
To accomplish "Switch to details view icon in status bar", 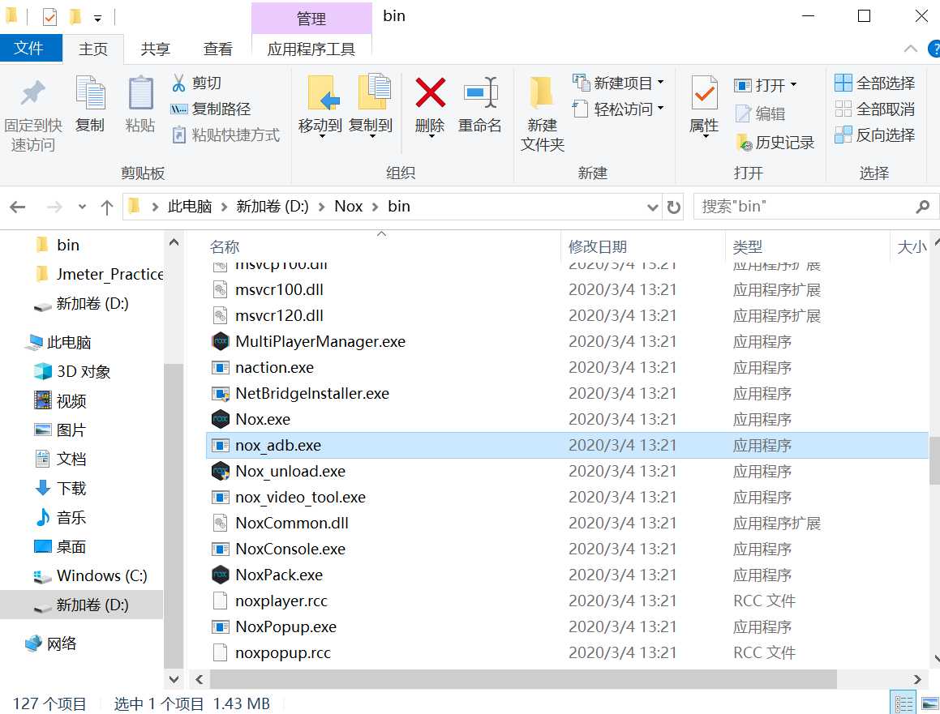I will [904, 703].
